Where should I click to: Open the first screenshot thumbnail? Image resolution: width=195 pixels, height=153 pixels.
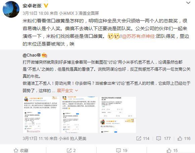[41, 115]
